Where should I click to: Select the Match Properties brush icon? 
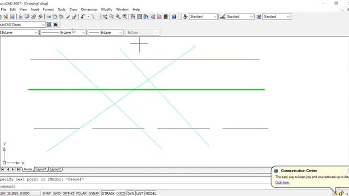pos(68,17)
